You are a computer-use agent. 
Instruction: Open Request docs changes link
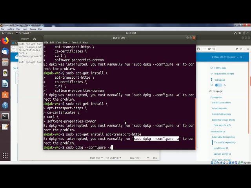224,74
